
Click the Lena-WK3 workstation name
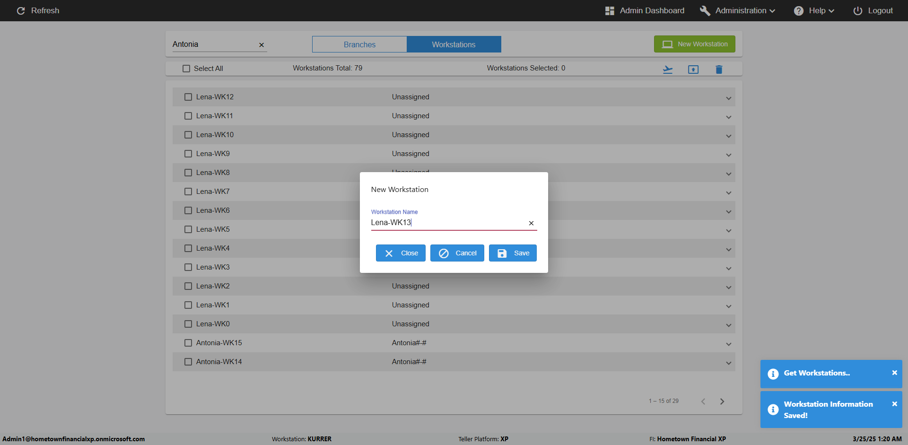point(213,267)
